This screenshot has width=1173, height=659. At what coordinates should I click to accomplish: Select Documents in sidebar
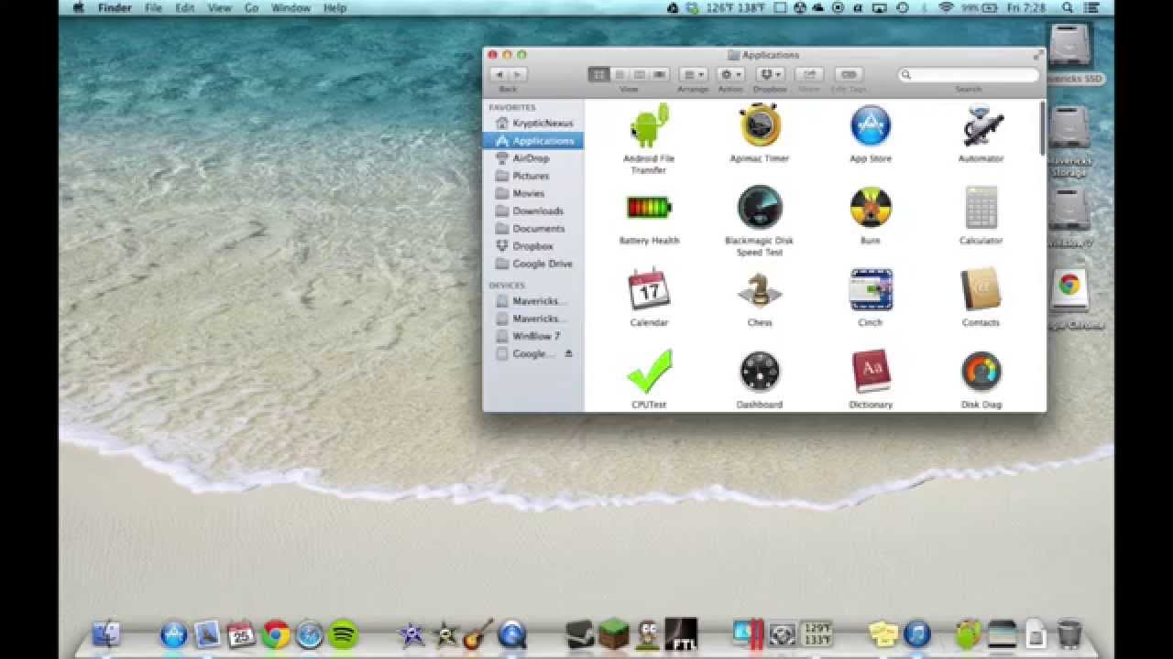pyautogui.click(x=533, y=228)
